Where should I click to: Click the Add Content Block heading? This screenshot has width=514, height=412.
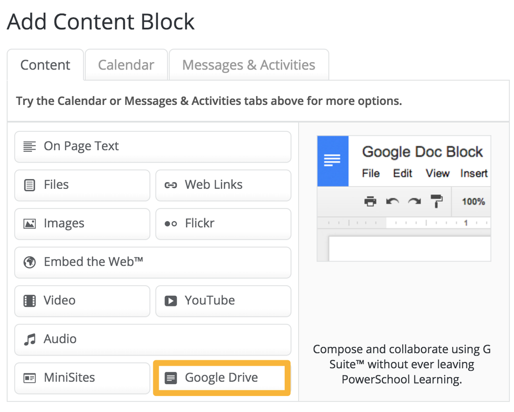[x=100, y=22]
